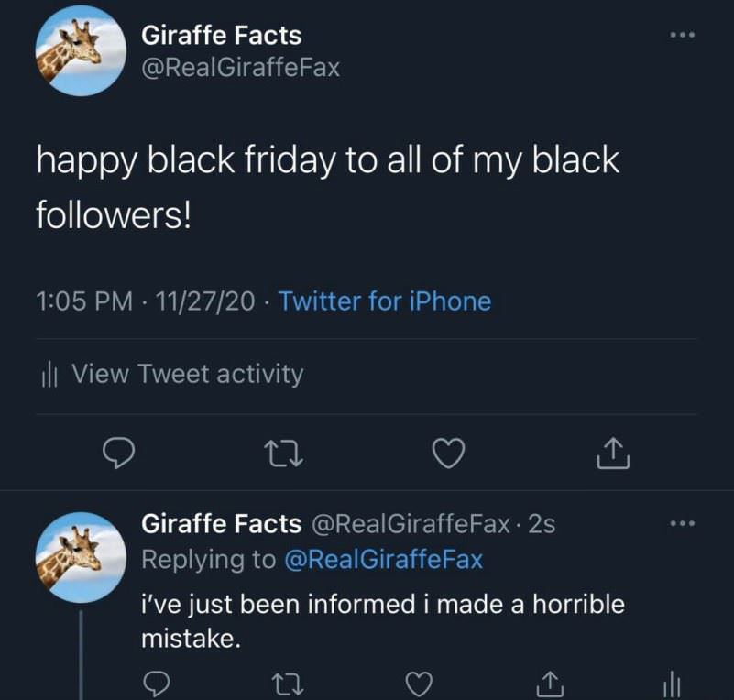The image size is (734, 700).
Task: Share the horrible mistake reply tweet
Action: 548,684
